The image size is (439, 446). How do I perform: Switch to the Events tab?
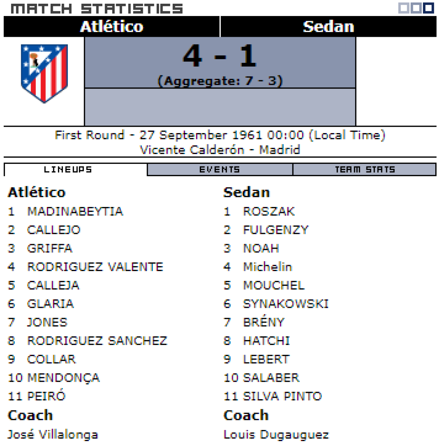point(220,170)
